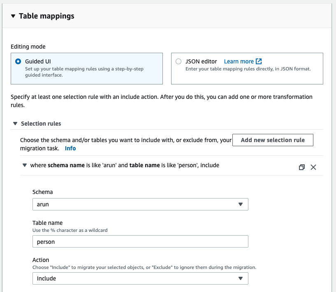Collapse the Selection rules triangle

point(15,124)
